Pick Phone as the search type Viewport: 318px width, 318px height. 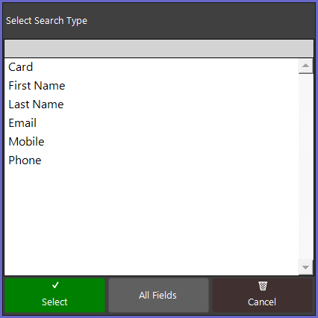coord(152,160)
